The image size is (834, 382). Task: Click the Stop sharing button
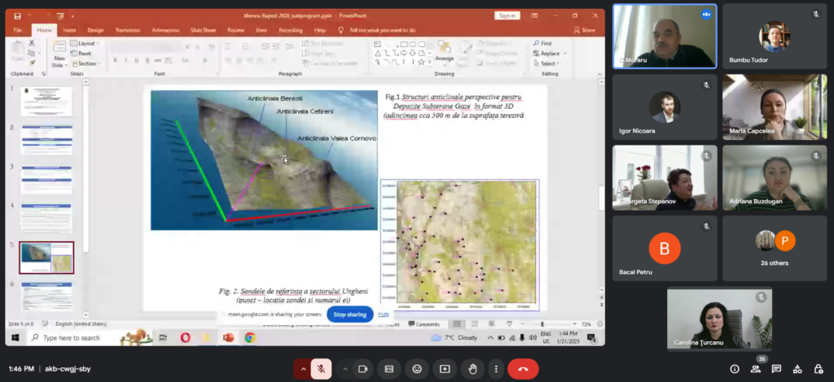pyautogui.click(x=349, y=314)
